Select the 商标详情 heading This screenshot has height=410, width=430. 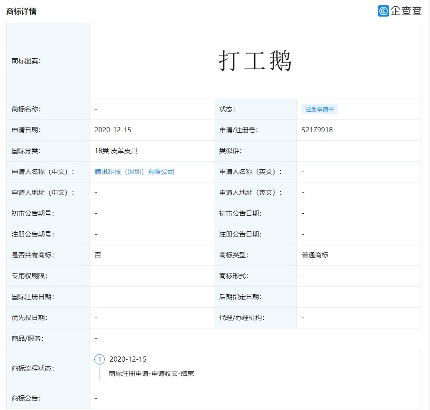(x=21, y=11)
